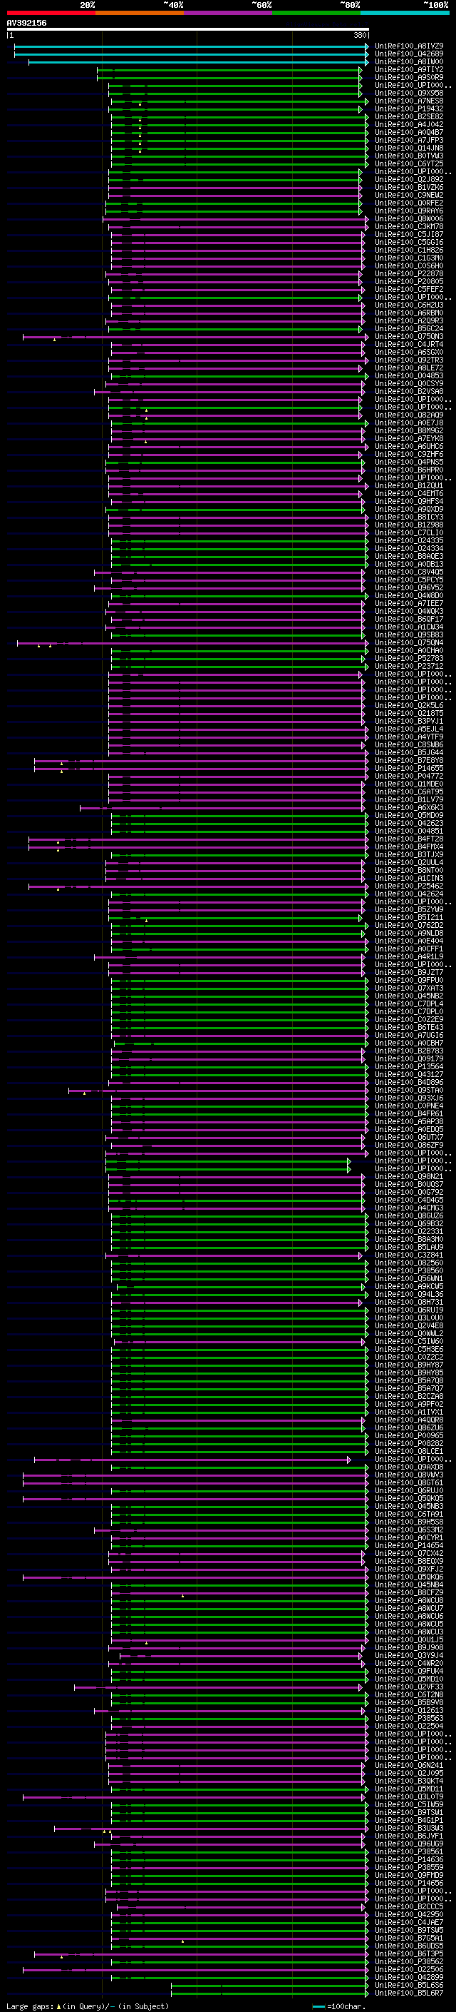Select the AV392156 query label
The height and width of the screenshot is (2012, 456).
(x=26, y=24)
